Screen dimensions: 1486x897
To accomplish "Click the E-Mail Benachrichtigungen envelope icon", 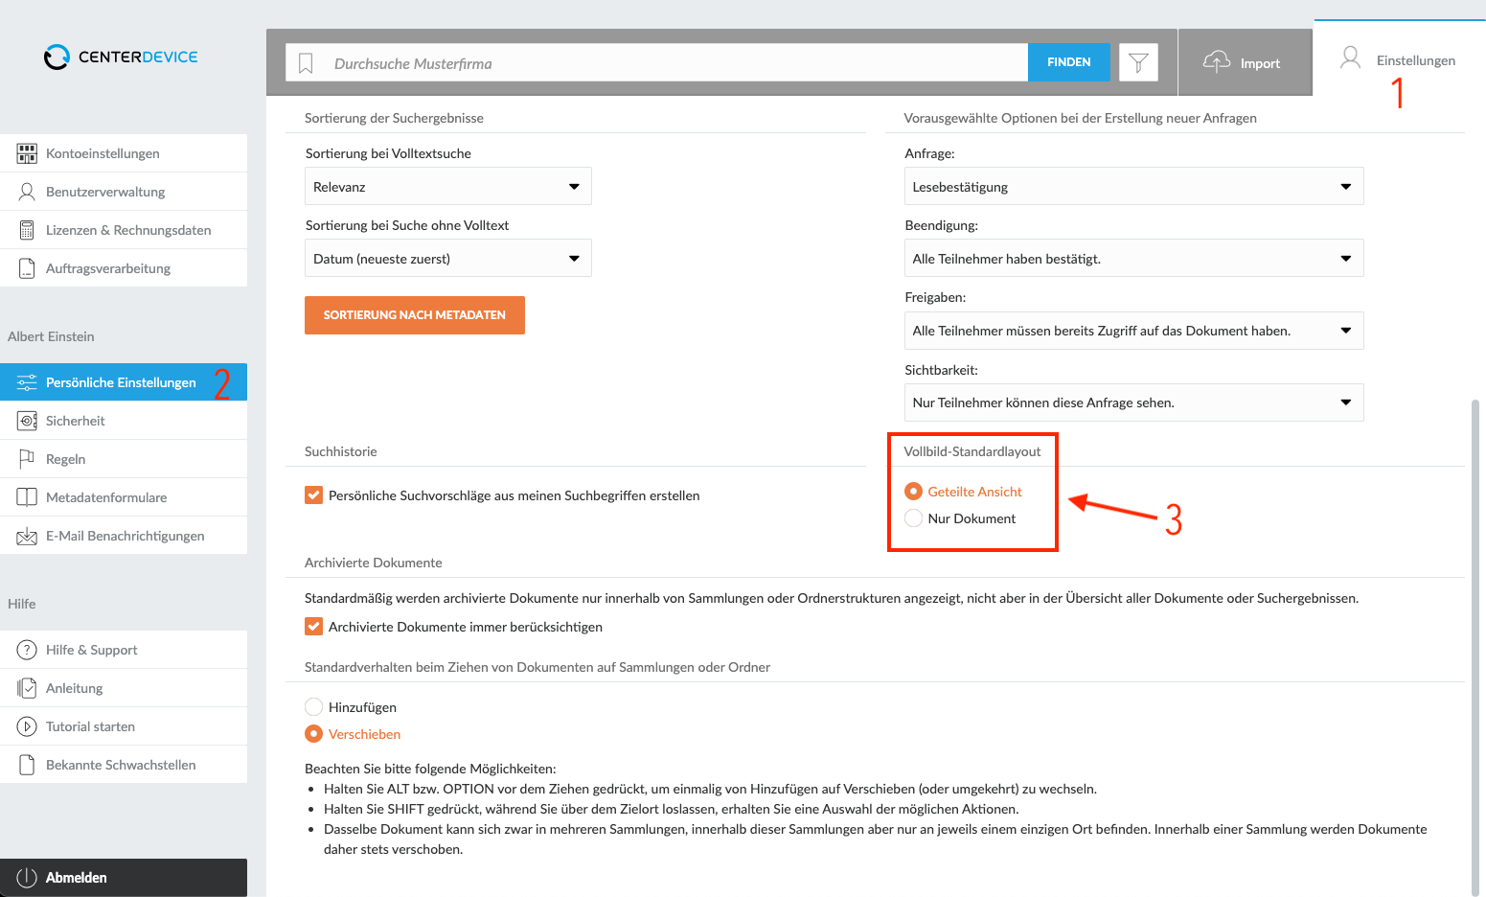I will [x=27, y=536].
